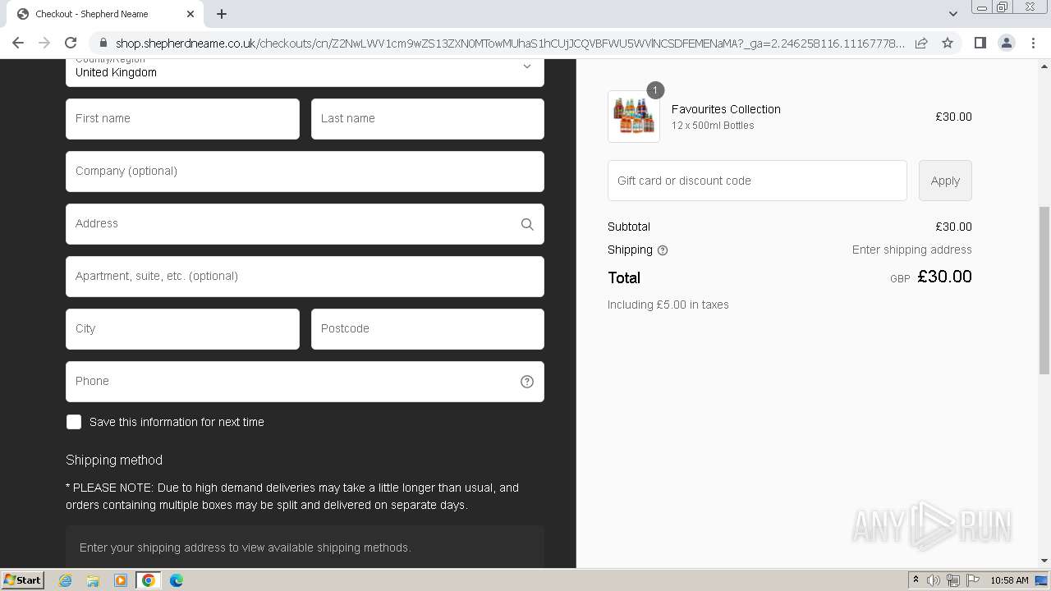Click the address search magnifier icon
Viewport: 1051px width, 591px height.
coord(527,224)
